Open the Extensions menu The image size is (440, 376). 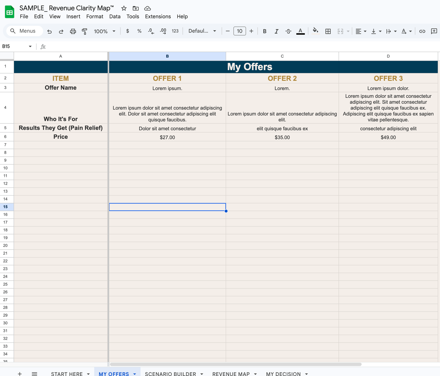[158, 16]
